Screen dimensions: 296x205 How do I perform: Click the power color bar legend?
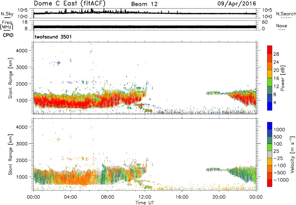270,78
